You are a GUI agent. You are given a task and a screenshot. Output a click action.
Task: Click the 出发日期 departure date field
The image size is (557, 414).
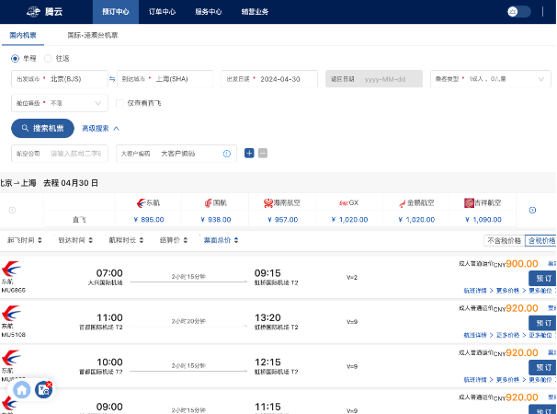(x=270, y=79)
